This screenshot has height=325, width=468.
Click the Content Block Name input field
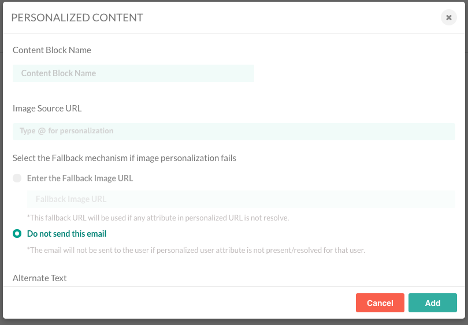coord(133,73)
